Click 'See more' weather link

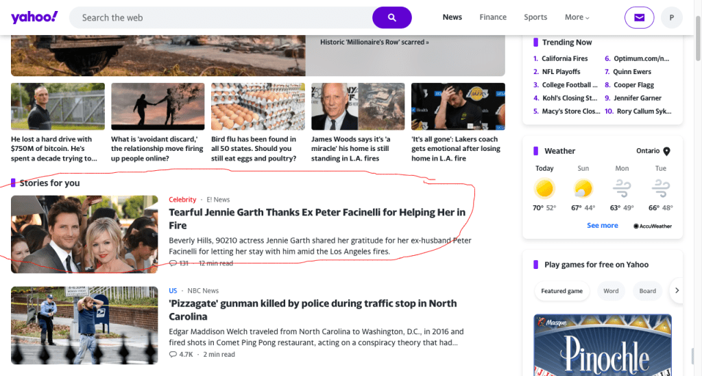602,225
